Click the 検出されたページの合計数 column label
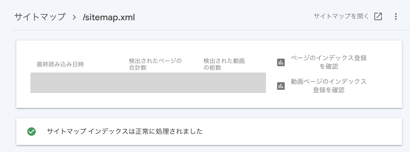Image resolution: width=410 pixels, height=152 pixels. [155, 64]
